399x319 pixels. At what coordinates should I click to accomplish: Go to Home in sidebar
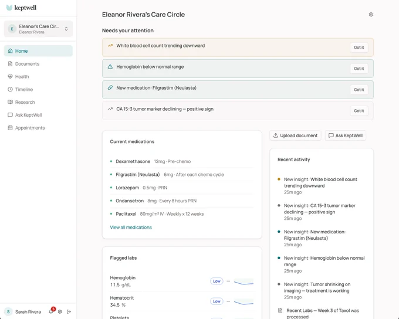38,51
